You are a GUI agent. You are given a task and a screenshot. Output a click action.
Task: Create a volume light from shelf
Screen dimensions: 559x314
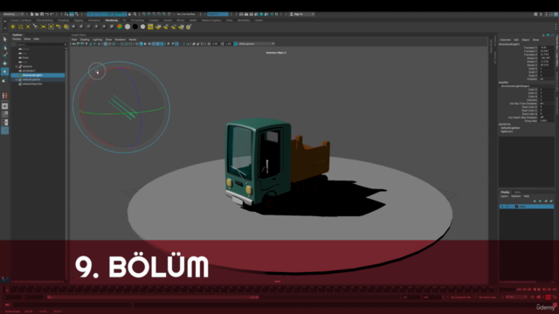point(51,27)
